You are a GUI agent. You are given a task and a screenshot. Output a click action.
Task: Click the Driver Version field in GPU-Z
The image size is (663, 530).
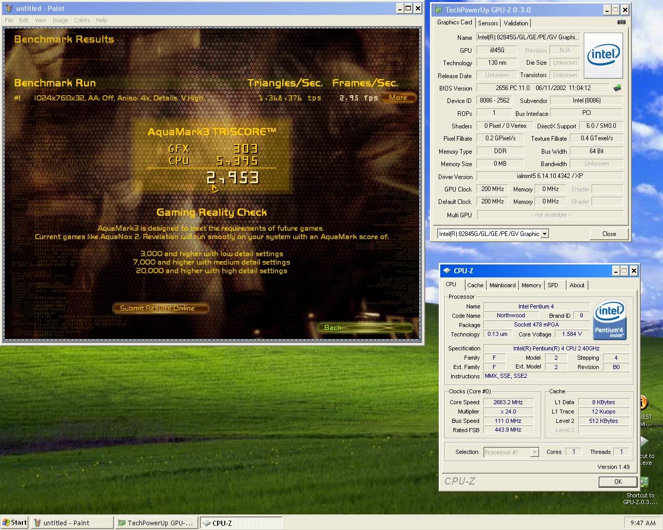tap(550, 176)
